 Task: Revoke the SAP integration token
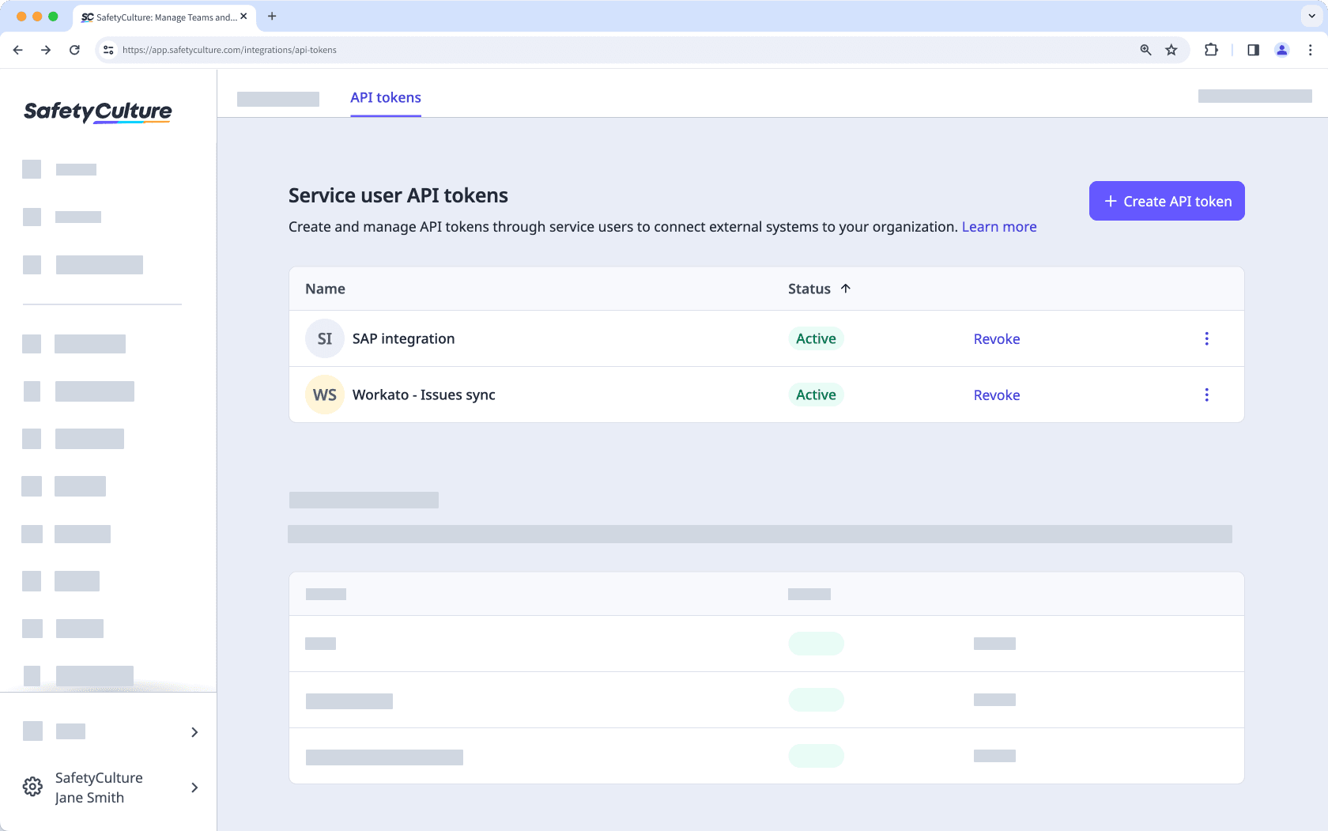[x=997, y=338]
